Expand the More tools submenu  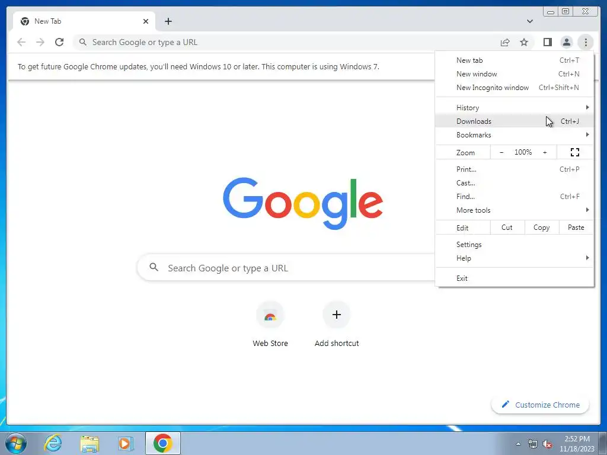[515, 210]
